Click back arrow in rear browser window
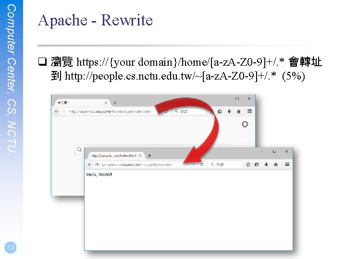The width and height of the screenshot is (346, 259). (x=57, y=111)
